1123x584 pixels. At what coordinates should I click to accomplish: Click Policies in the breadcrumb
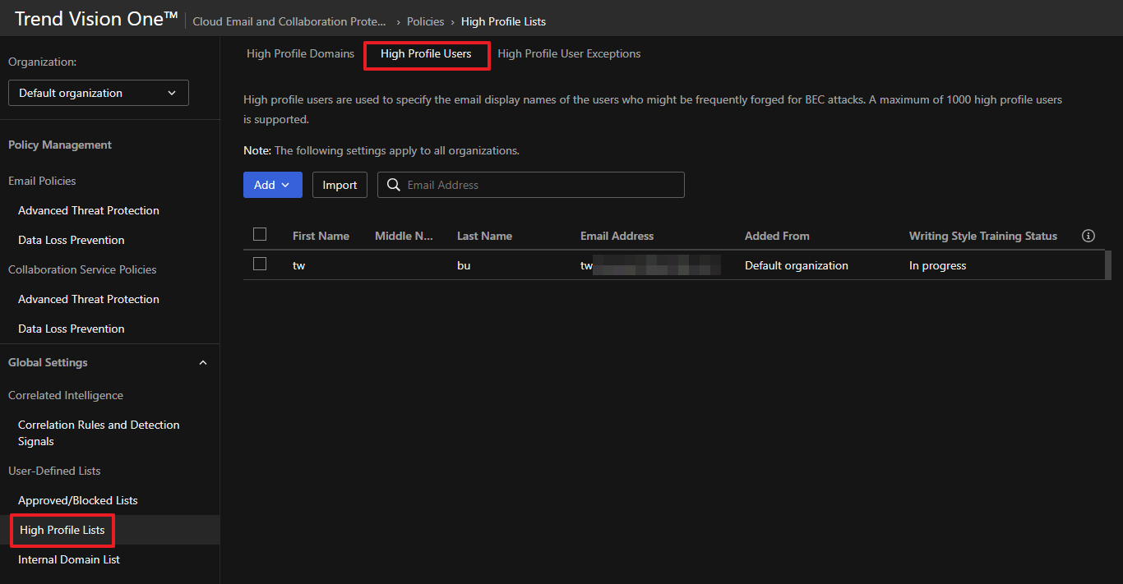point(425,21)
